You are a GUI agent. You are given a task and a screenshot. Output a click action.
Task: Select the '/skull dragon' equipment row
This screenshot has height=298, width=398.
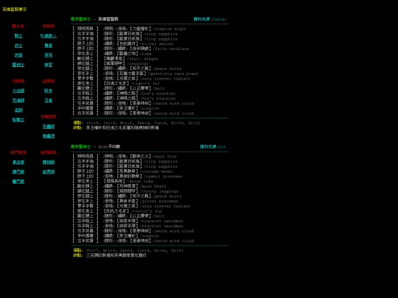pyautogui.click(x=116, y=59)
